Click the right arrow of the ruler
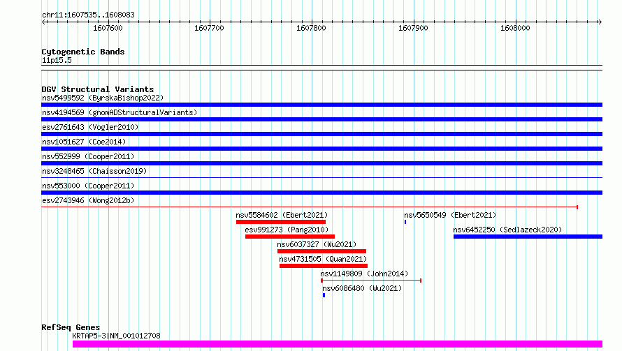The height and width of the screenshot is (351, 622). [600, 22]
